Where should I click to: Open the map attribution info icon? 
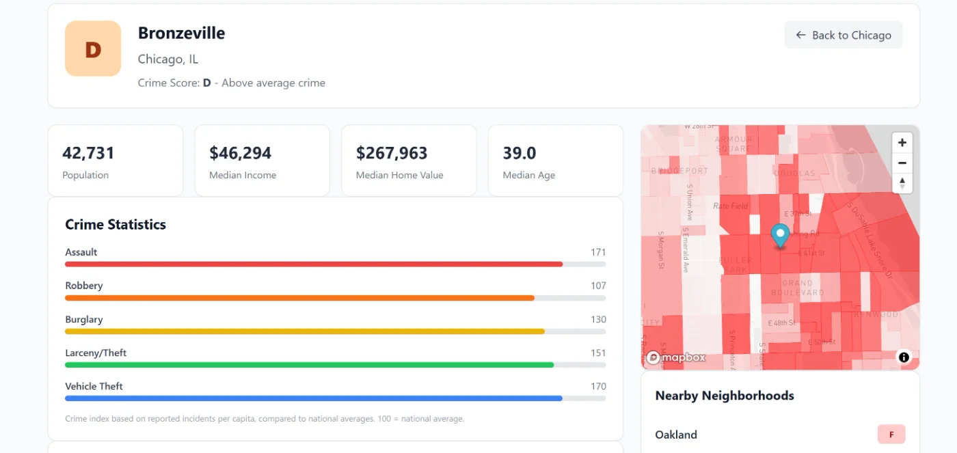(x=904, y=357)
